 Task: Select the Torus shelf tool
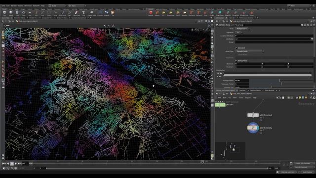(x=24, y=13)
